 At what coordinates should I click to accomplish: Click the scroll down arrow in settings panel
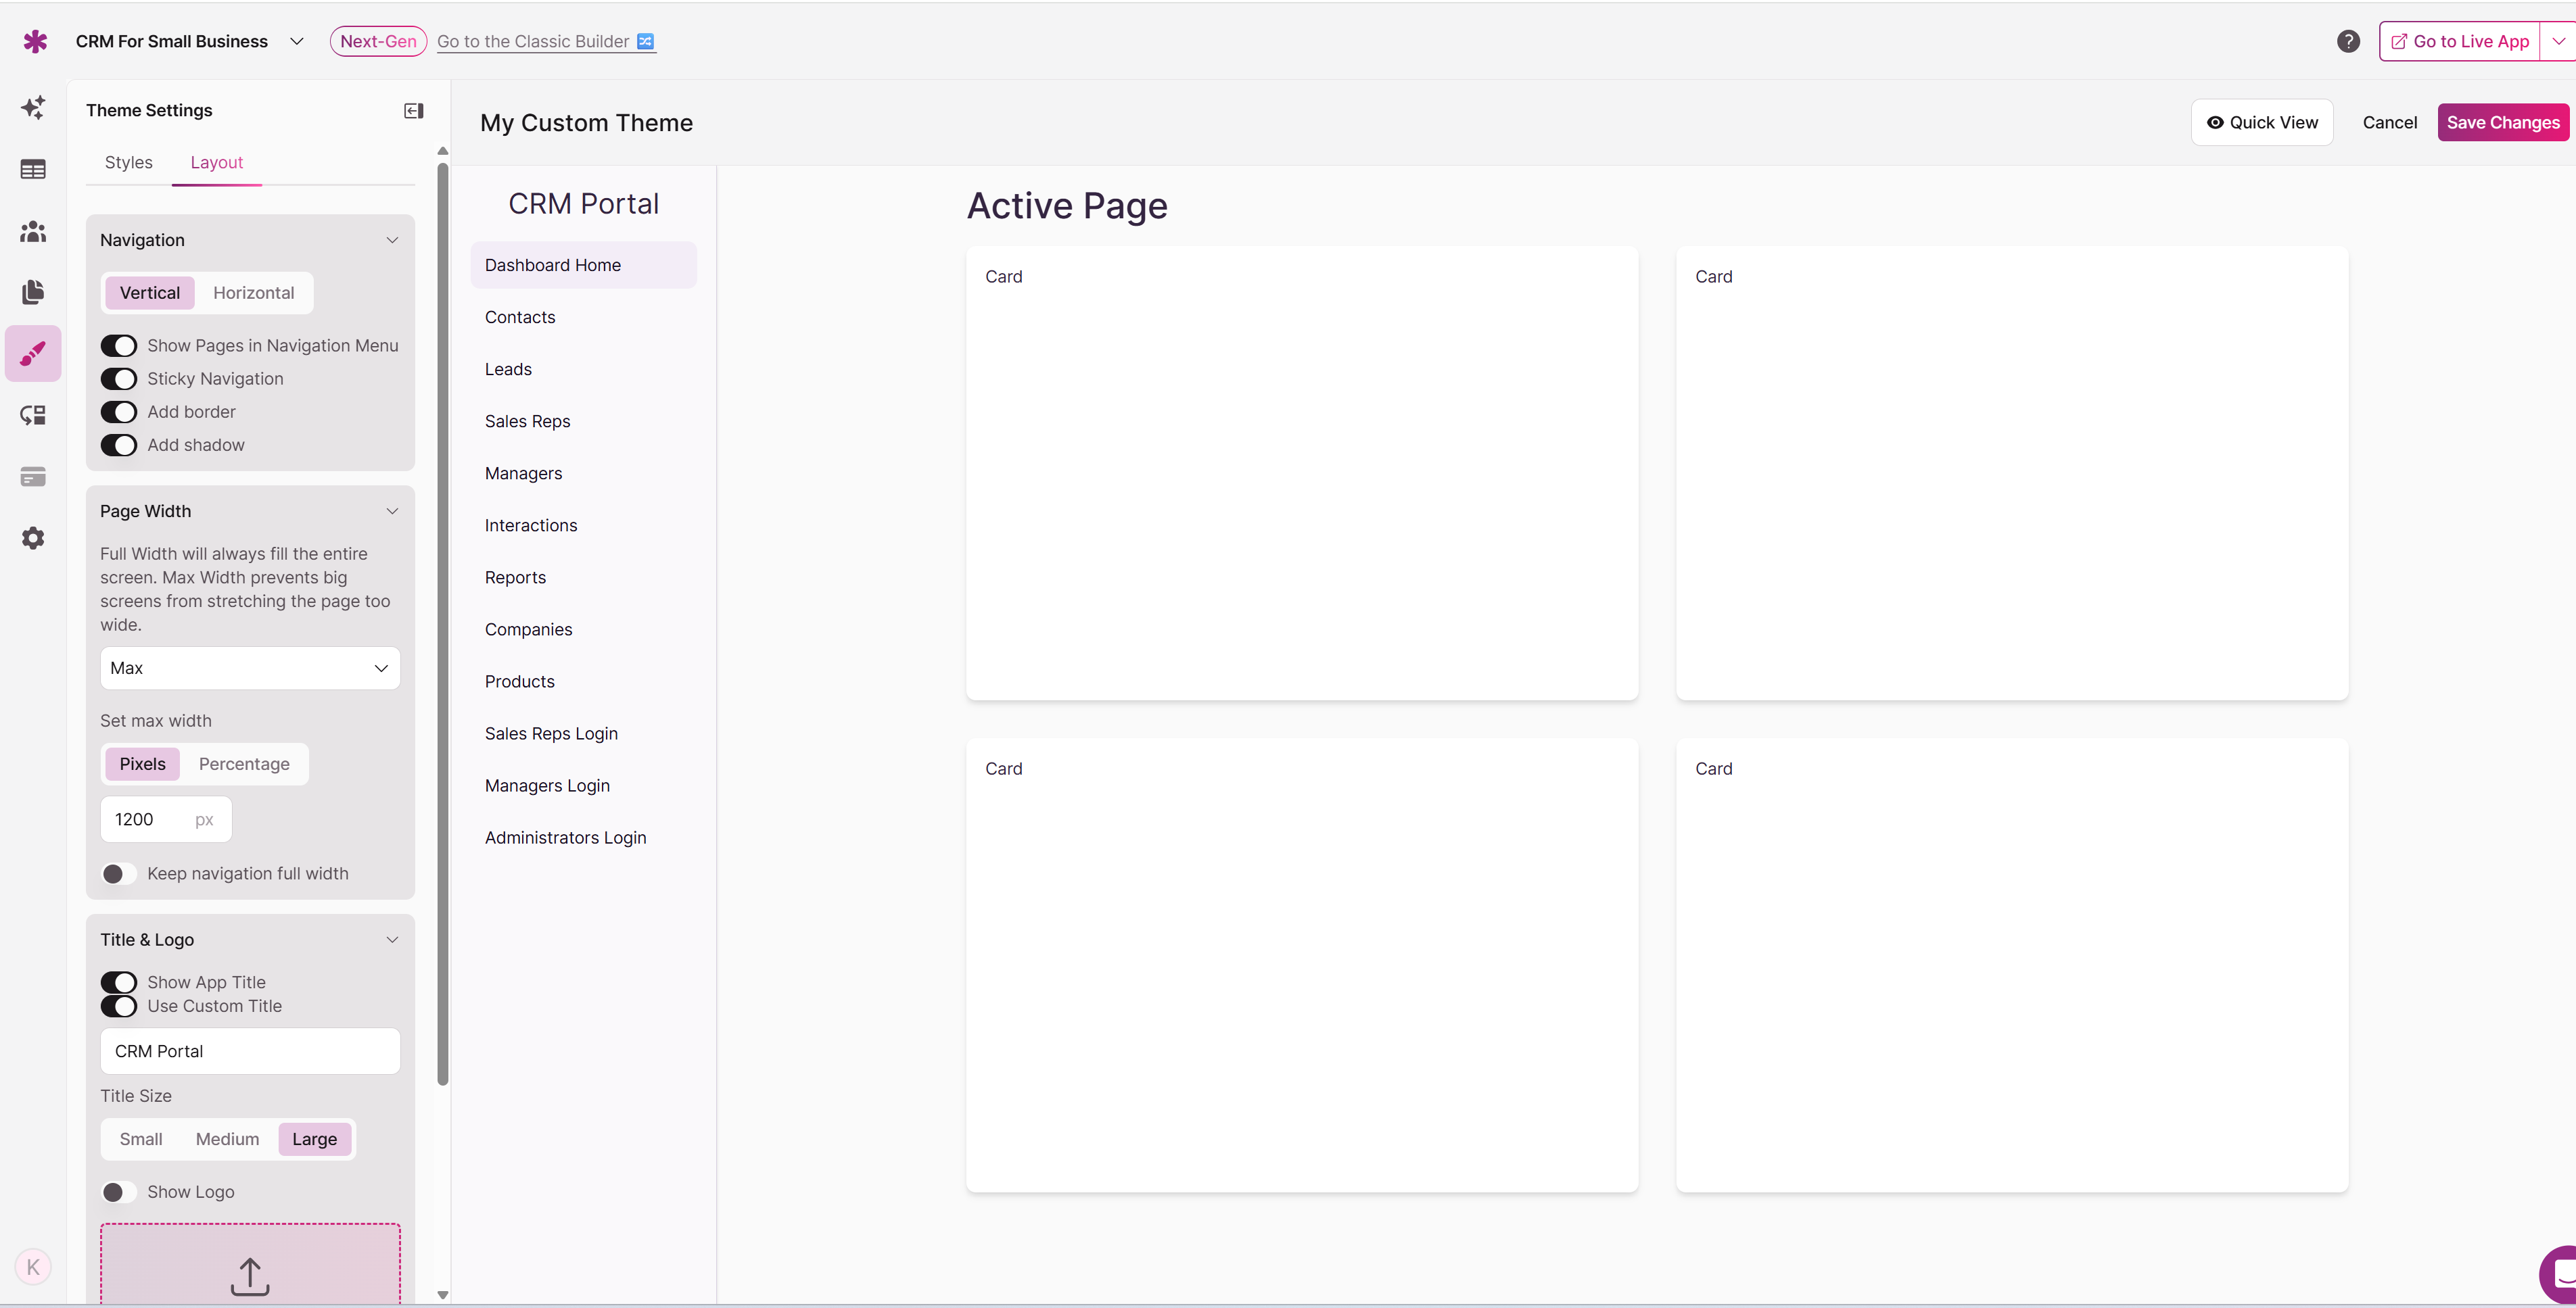click(443, 1294)
